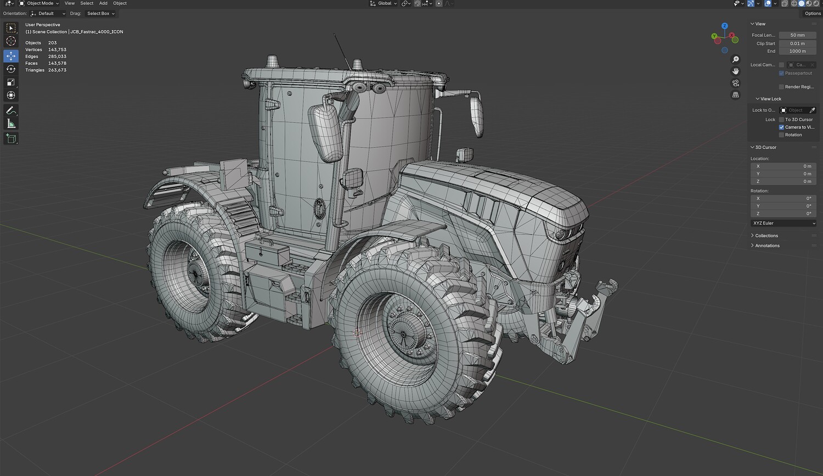Image resolution: width=823 pixels, height=476 pixels.
Task: Toggle the Local Camera checkbox
Action: (781, 65)
